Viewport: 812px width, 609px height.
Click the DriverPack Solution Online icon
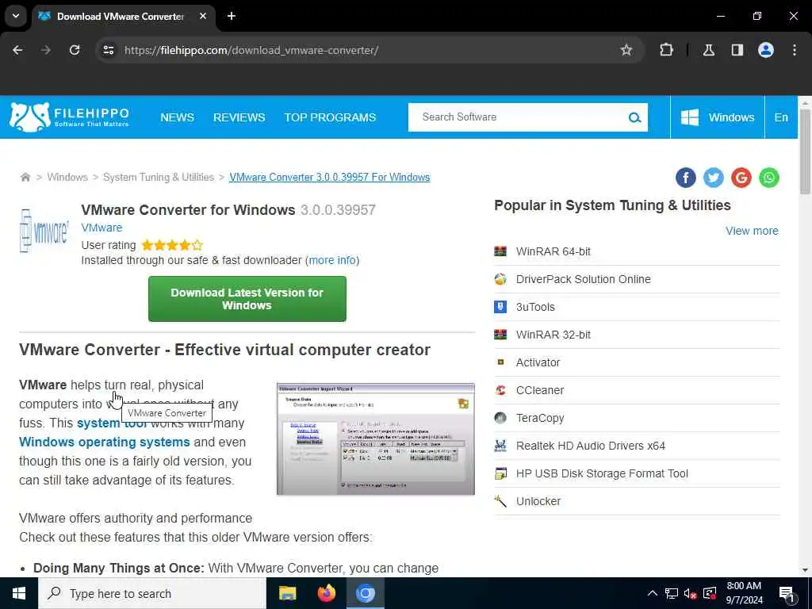(x=500, y=279)
